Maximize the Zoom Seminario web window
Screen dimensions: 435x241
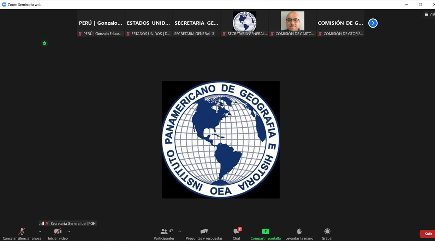[420, 5]
